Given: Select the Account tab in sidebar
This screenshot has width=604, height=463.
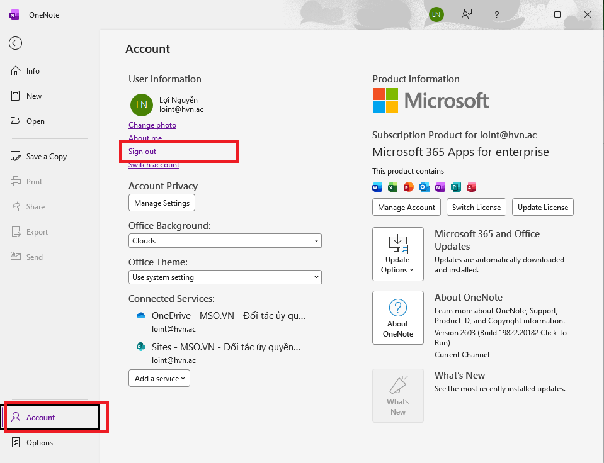Looking at the screenshot, I should pyautogui.click(x=51, y=417).
